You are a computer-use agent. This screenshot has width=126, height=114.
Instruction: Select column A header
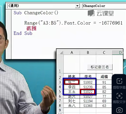pos(72,52)
